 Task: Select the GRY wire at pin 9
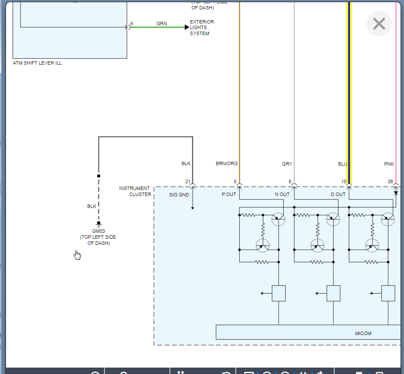pyautogui.click(x=294, y=107)
